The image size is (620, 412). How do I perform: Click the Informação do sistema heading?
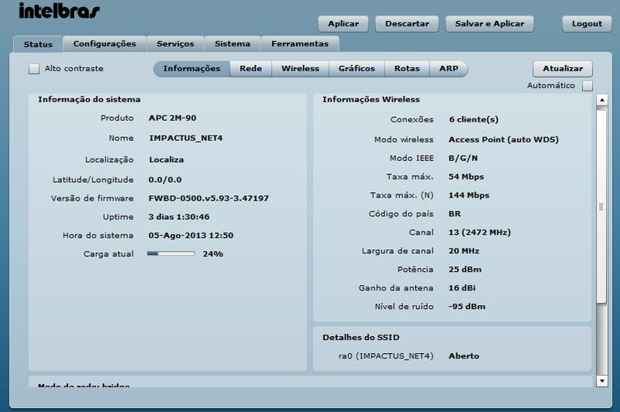pos(89,100)
